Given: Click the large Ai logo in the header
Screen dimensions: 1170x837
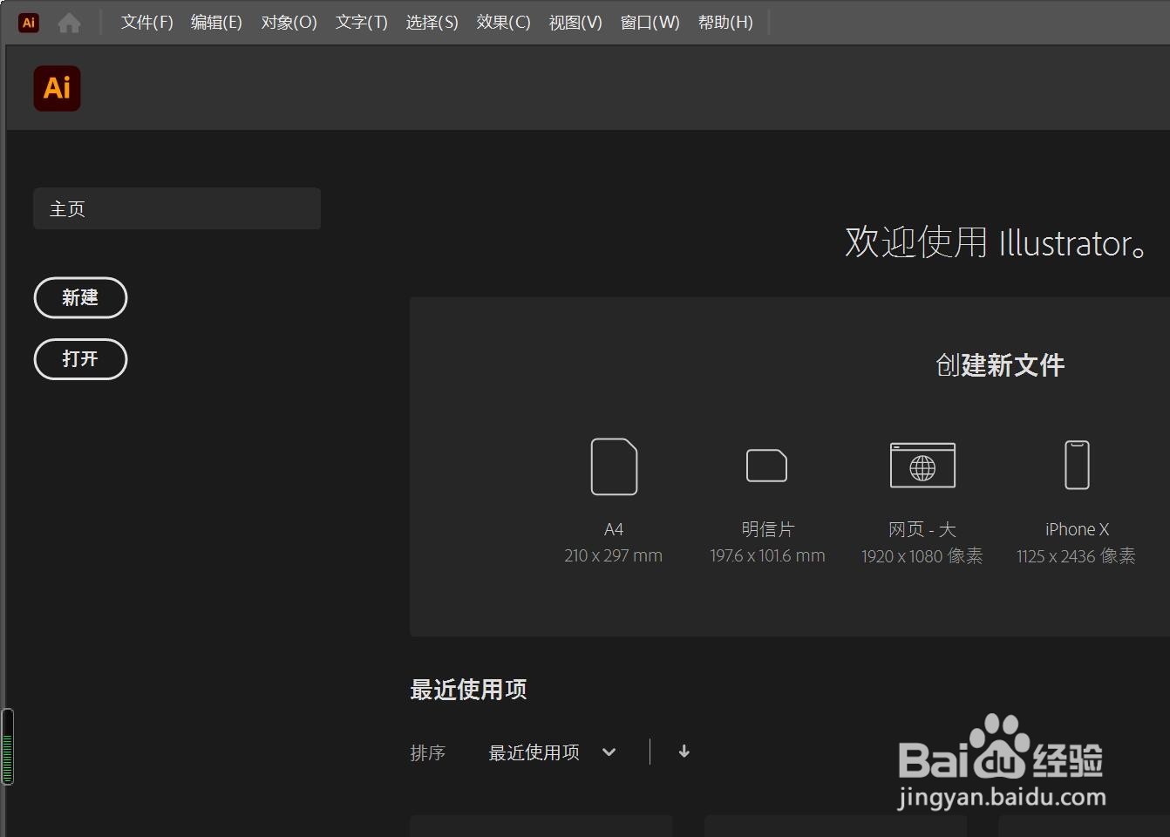Looking at the screenshot, I should coord(58,88).
